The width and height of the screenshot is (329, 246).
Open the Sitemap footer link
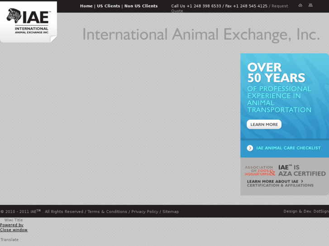pyautogui.click(x=171, y=212)
